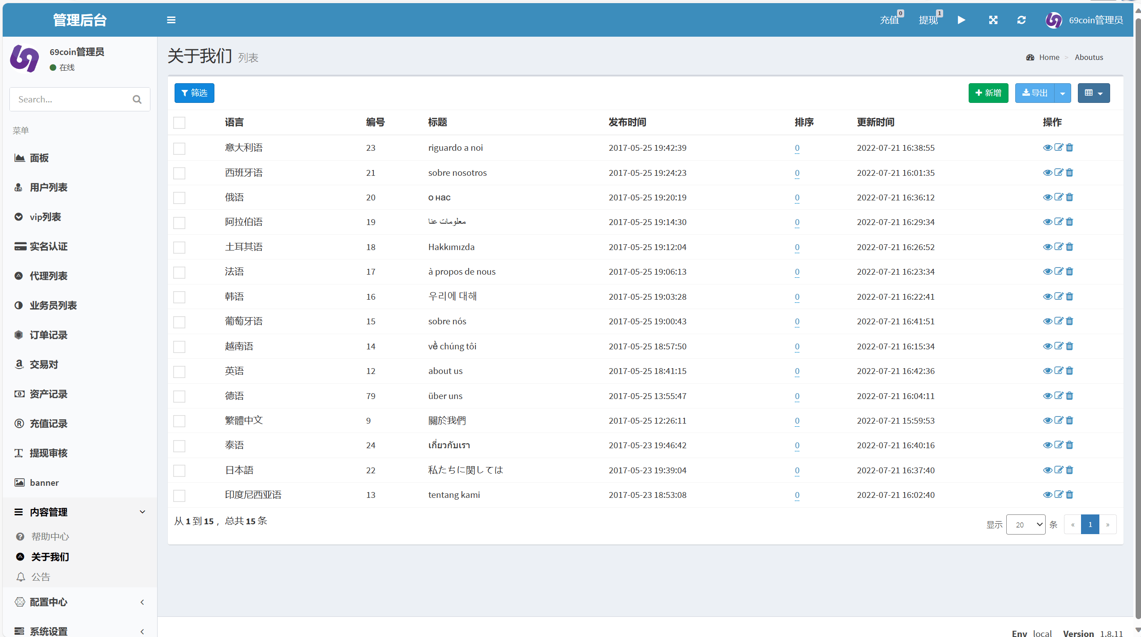Image resolution: width=1141 pixels, height=637 pixels.
Task: Click the edit/pencil icon for 韩语
Action: tap(1059, 296)
